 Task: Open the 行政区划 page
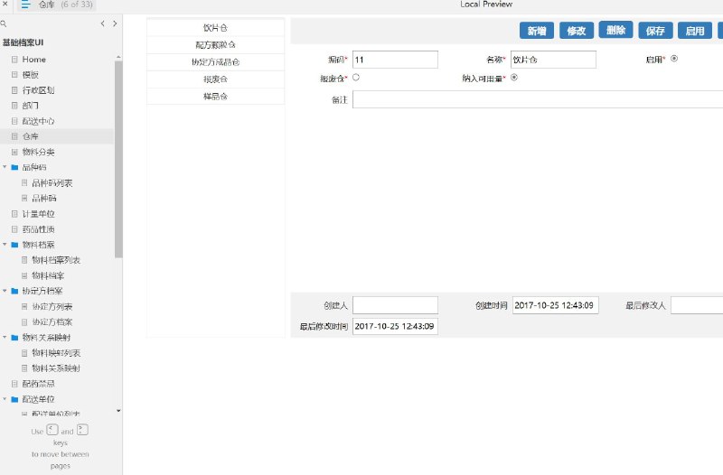pos(38,90)
